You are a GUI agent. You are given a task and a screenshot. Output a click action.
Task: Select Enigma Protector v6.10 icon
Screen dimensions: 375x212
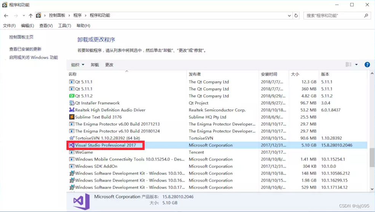pyautogui.click(x=72, y=131)
